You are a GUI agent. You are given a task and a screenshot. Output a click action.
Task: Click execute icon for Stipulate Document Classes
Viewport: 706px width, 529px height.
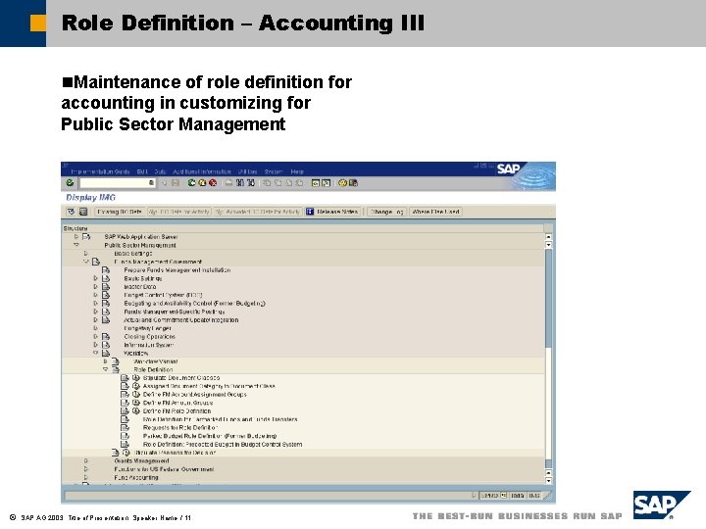coord(136,377)
